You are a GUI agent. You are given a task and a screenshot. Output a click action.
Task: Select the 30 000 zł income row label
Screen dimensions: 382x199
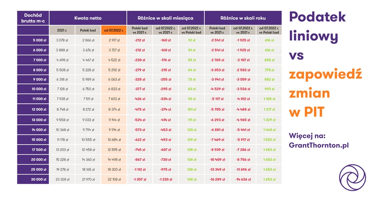tap(33, 179)
